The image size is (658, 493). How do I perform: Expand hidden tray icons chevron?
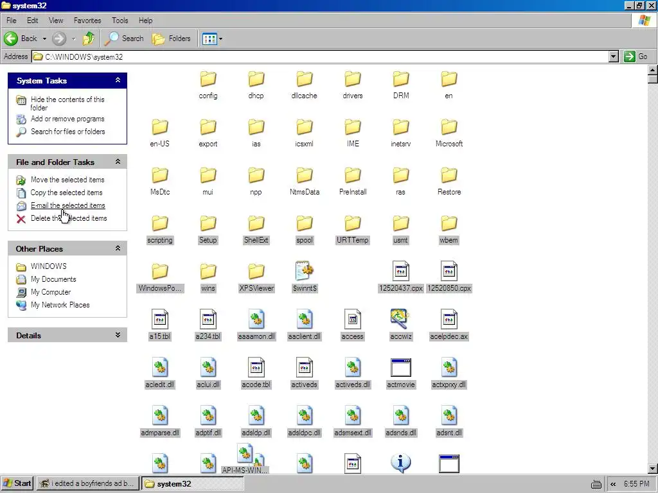click(x=613, y=484)
